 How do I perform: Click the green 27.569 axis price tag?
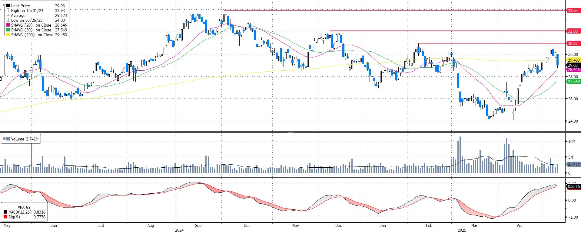[x=573, y=82]
